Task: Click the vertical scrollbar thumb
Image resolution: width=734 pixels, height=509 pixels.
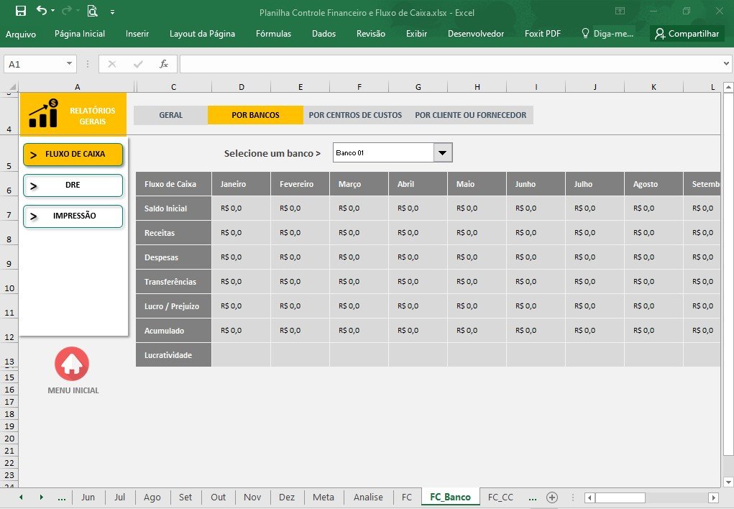Action: click(x=728, y=274)
